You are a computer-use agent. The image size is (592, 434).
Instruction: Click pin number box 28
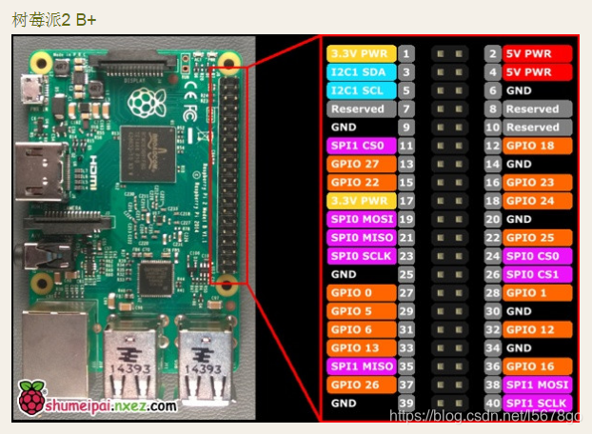(493, 293)
